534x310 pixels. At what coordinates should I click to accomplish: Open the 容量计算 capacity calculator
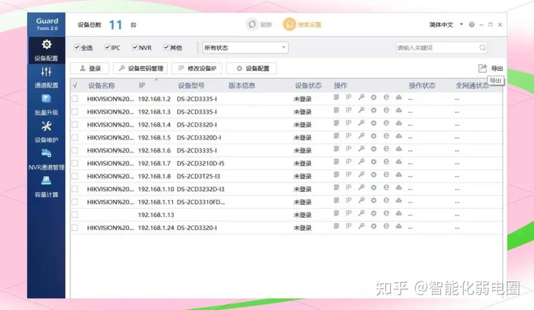(x=46, y=187)
